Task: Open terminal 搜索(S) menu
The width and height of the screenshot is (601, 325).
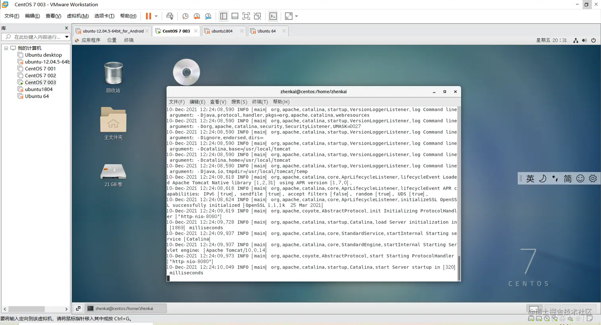Action: 239,102
